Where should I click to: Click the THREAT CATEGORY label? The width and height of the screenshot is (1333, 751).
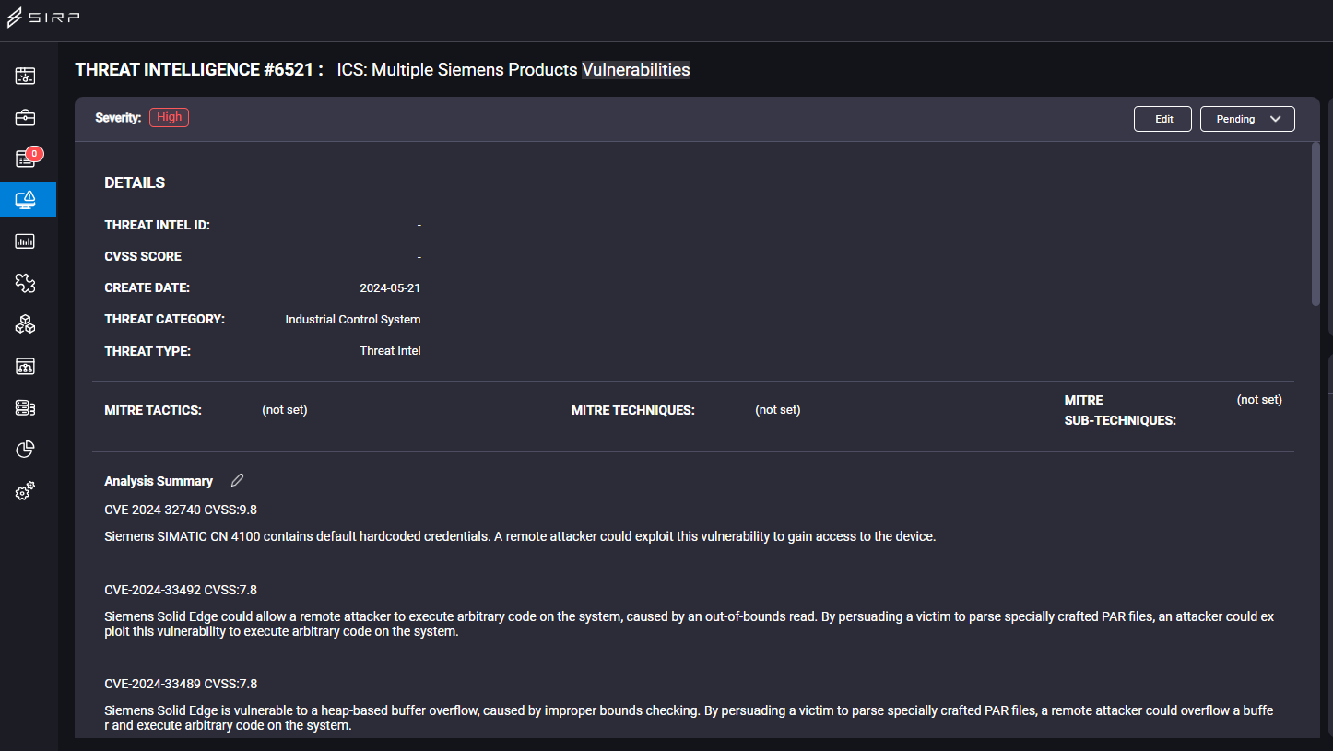click(x=165, y=320)
